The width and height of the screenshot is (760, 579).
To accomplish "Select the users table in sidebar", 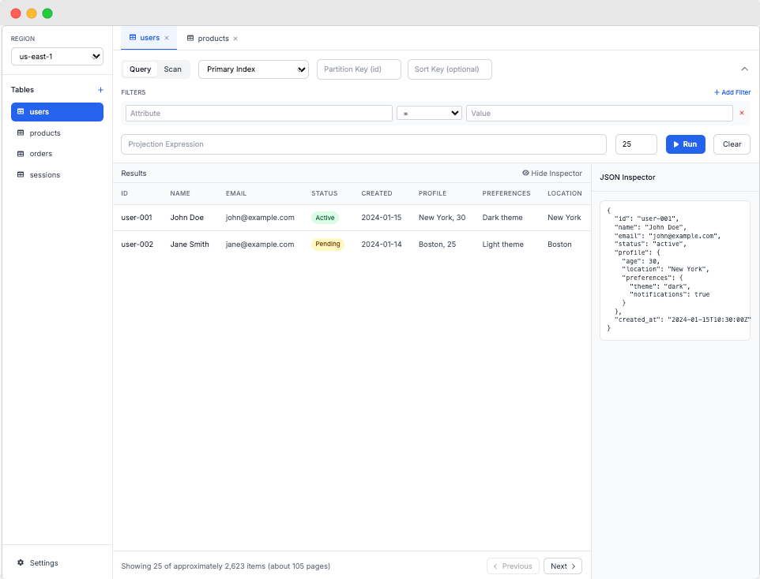I will coord(57,112).
